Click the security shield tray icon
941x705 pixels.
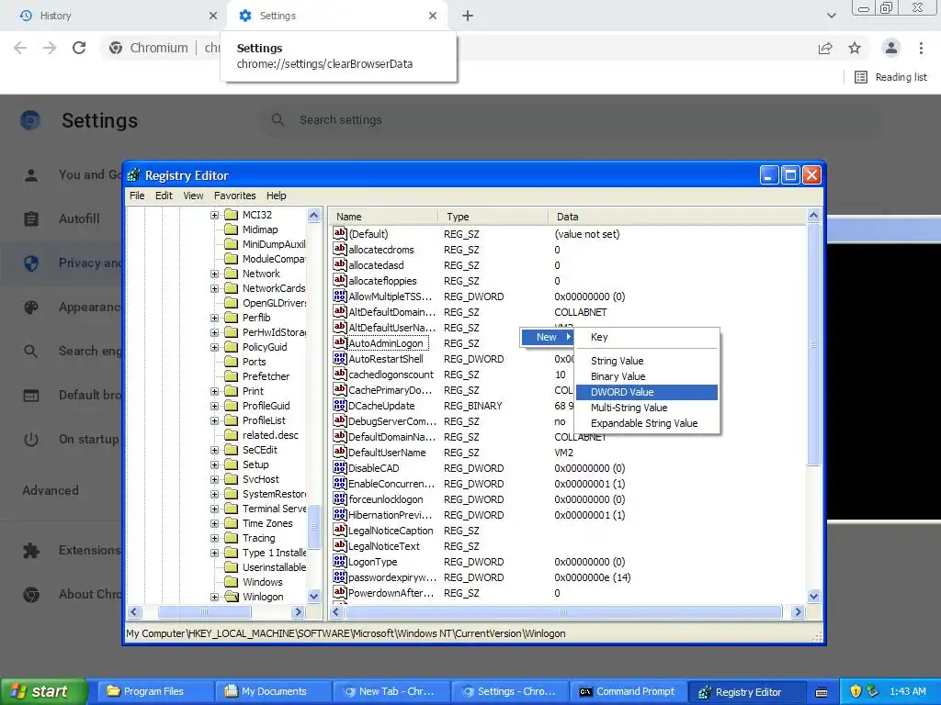point(856,691)
